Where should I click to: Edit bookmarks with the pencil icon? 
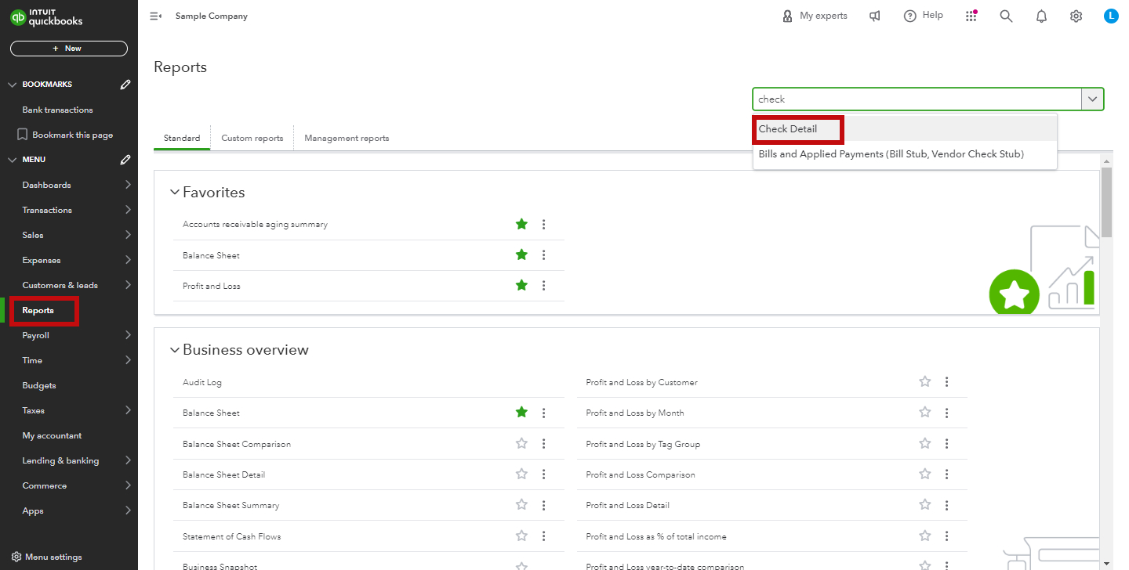(x=125, y=85)
